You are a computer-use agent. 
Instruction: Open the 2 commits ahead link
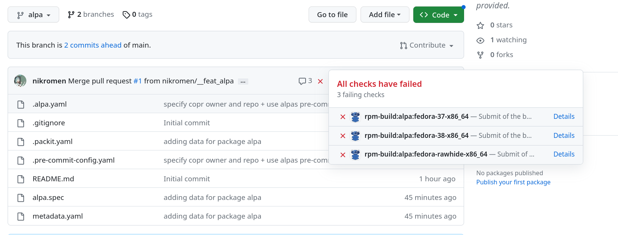click(x=93, y=45)
